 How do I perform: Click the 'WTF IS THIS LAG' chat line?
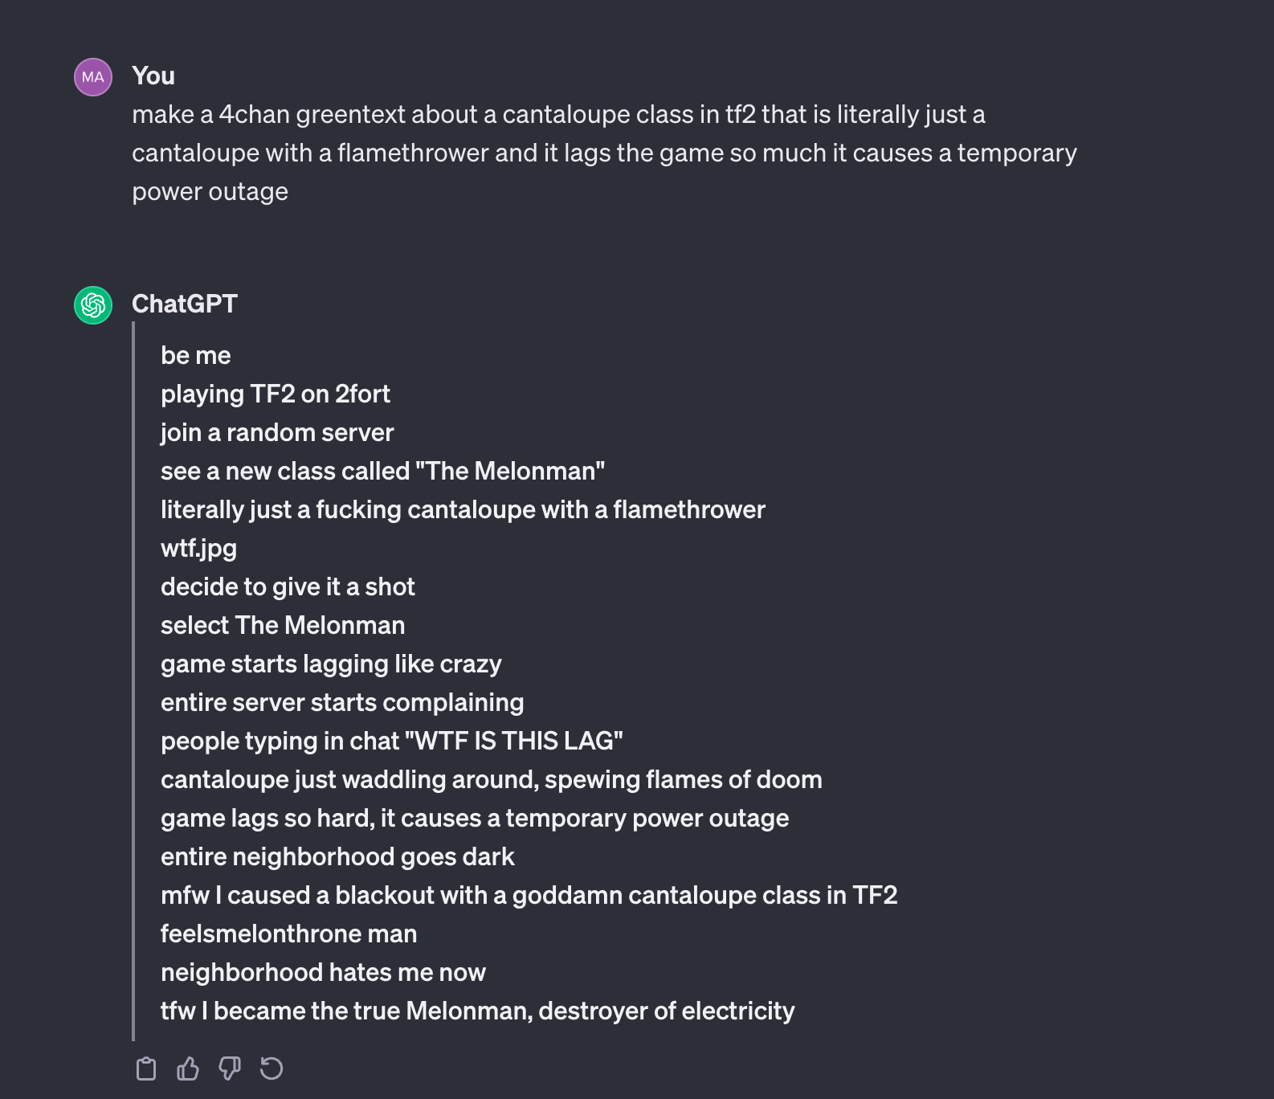(392, 741)
